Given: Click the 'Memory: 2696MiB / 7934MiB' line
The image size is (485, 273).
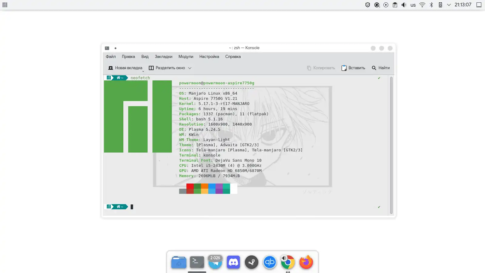Looking at the screenshot, I should (209, 176).
